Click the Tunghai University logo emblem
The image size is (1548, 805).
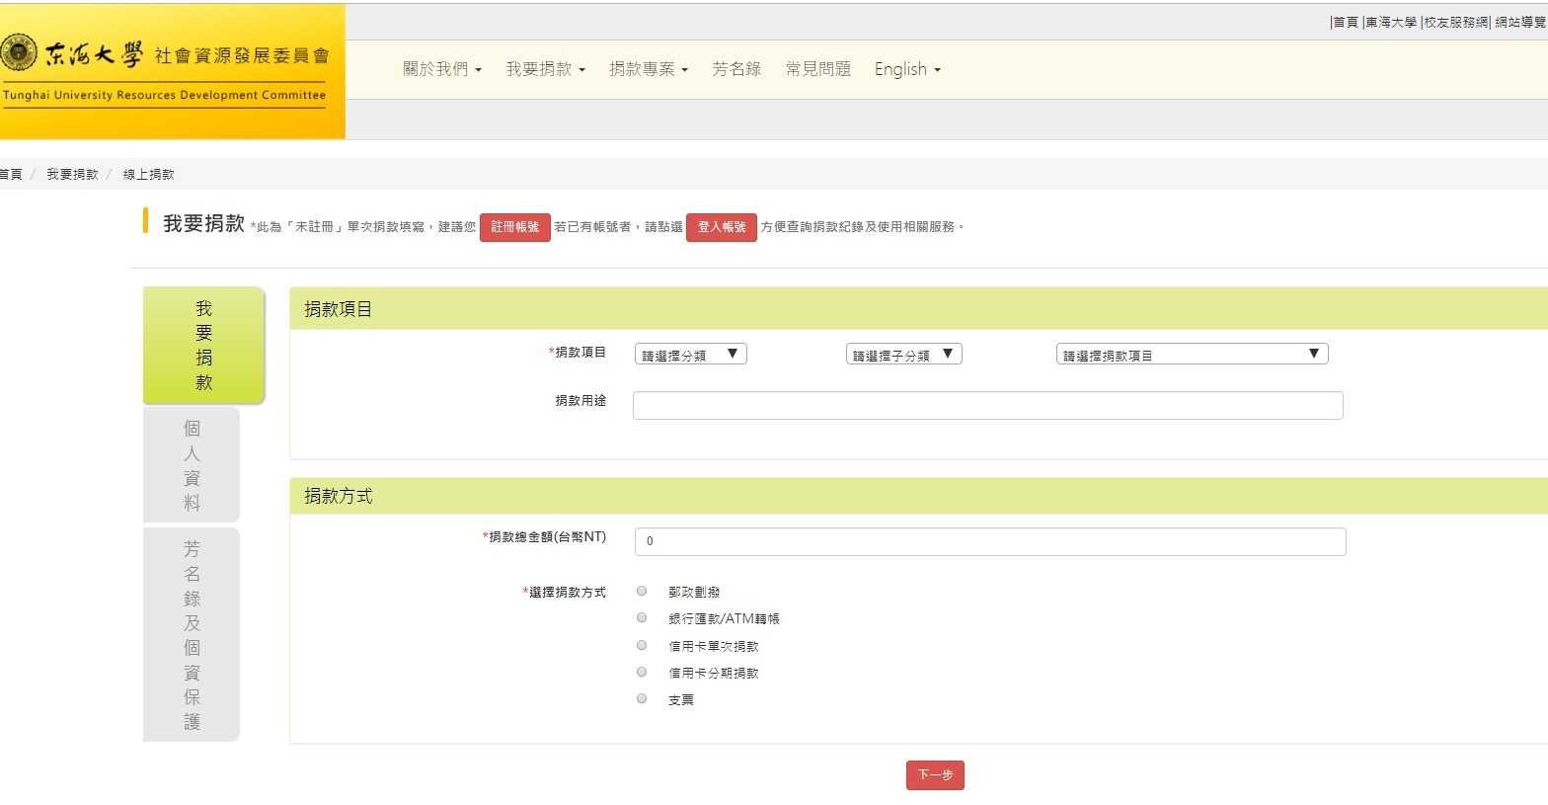click(x=19, y=53)
